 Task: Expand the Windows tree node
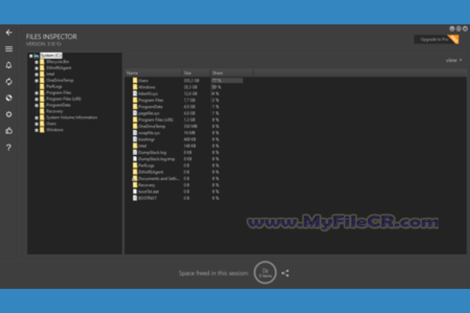[37, 130]
